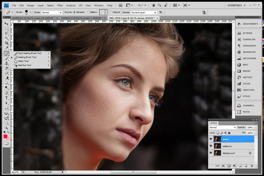Screen dimensions: 264x176
Task: Select the Type tool in toolbar
Action: tap(7, 98)
